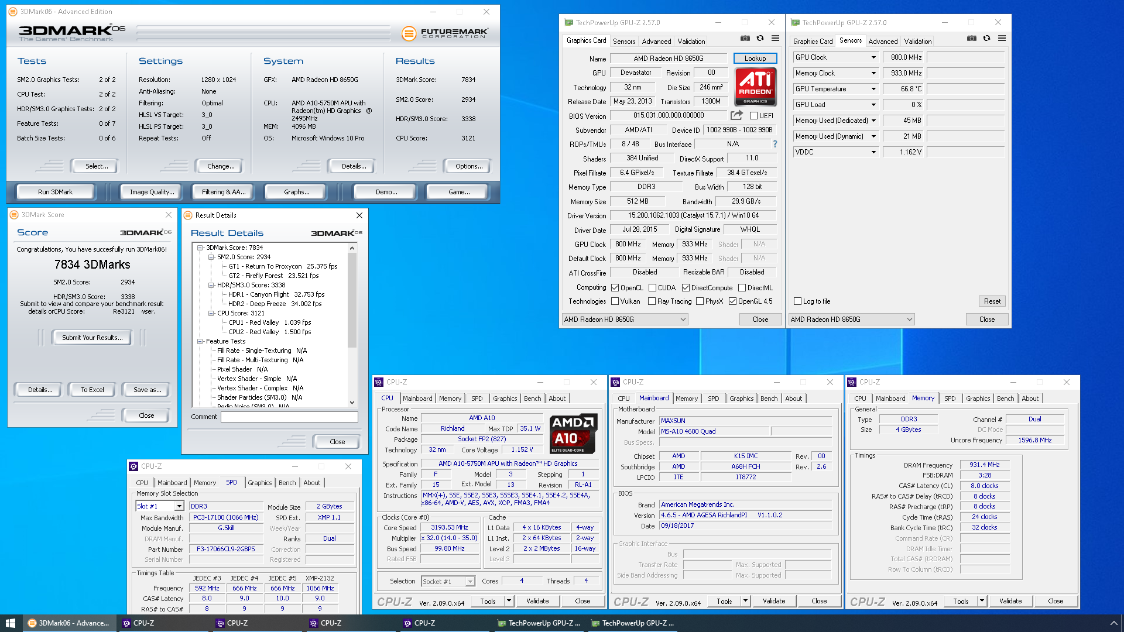Click the Result Details scrollbar thumb
This screenshot has width=1124, height=632.
(352, 300)
